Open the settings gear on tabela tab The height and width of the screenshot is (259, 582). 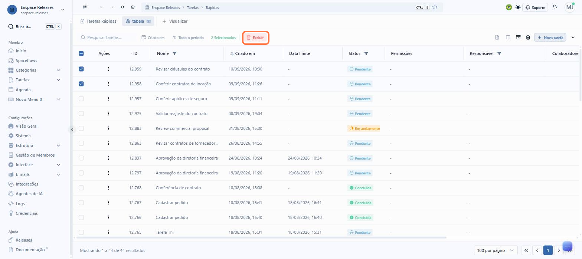click(x=128, y=21)
